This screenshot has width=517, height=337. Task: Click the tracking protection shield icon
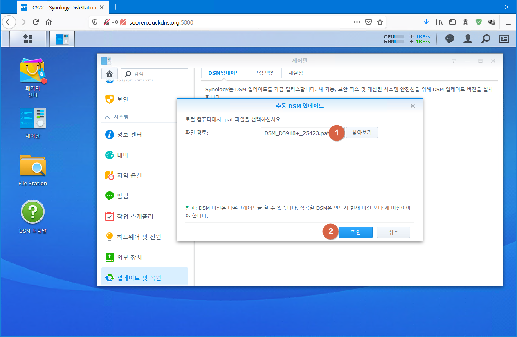(x=95, y=22)
